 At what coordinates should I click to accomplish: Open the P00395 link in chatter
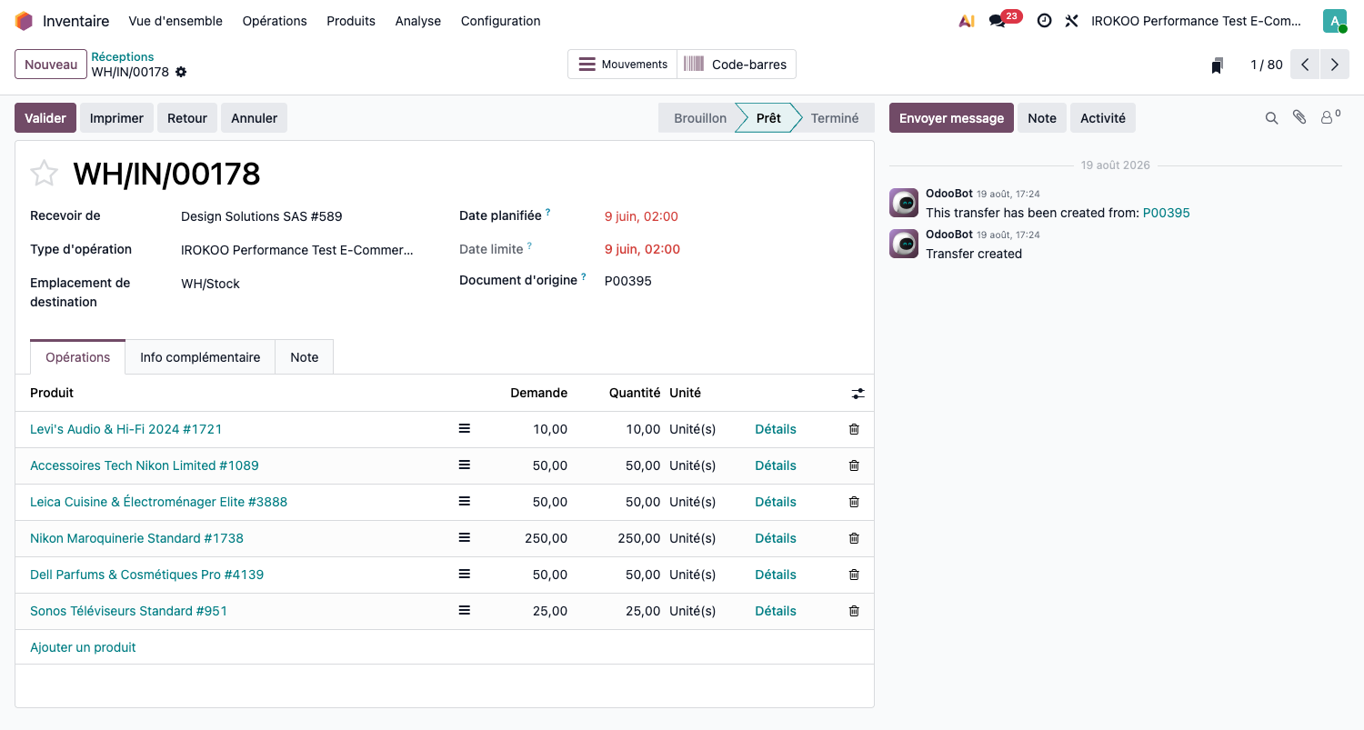pos(1167,213)
